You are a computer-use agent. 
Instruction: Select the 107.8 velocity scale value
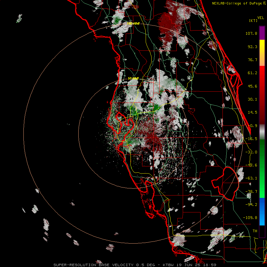click(x=251, y=33)
